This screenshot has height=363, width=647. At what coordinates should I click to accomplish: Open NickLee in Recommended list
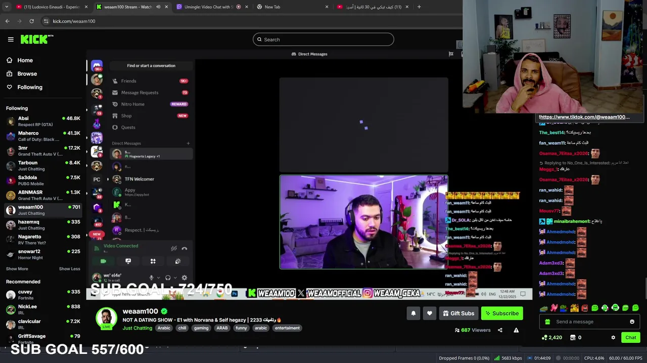tap(43, 310)
